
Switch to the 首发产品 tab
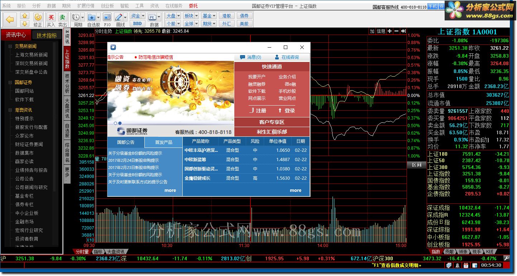click(163, 142)
